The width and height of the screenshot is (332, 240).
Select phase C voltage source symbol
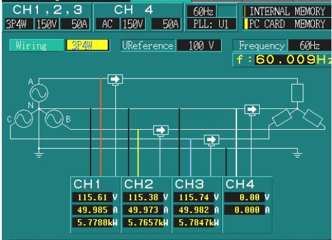point(24,119)
